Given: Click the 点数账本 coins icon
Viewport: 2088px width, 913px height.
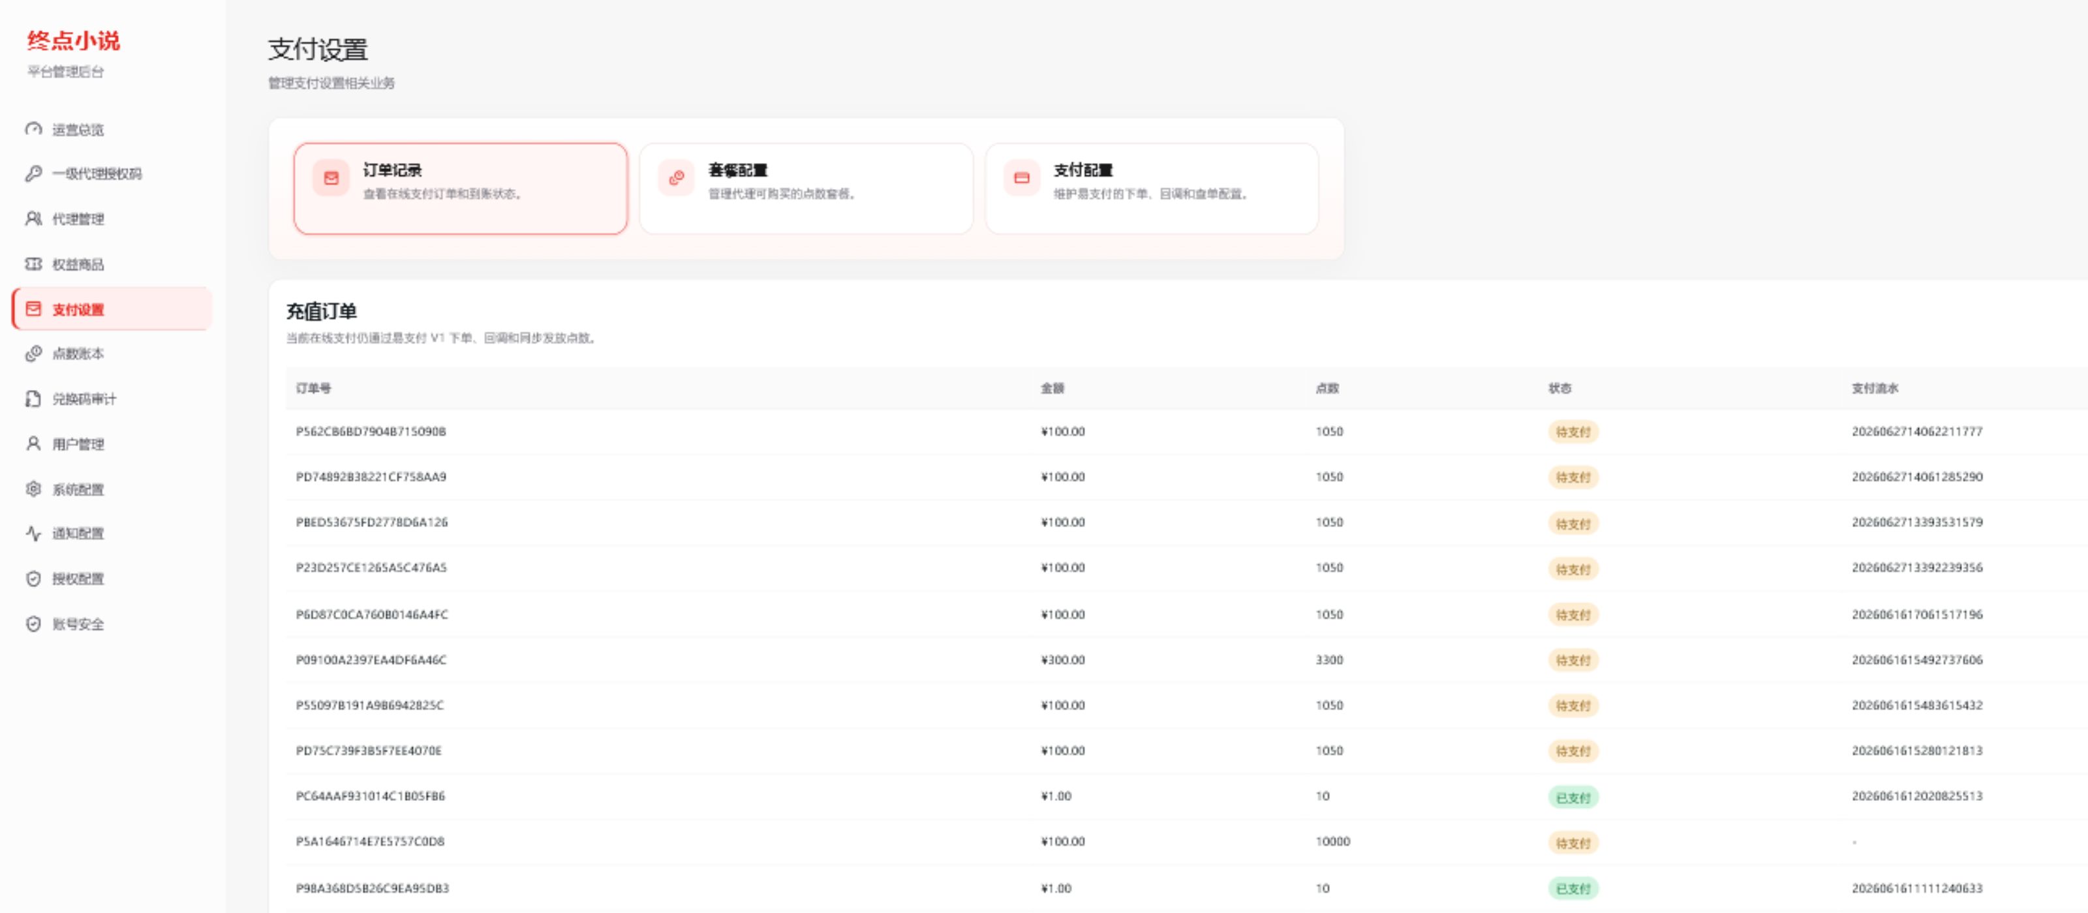Looking at the screenshot, I should (x=33, y=353).
